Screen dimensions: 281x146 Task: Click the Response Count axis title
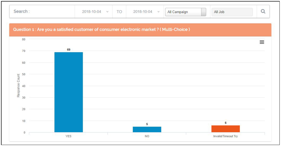coord(18,86)
